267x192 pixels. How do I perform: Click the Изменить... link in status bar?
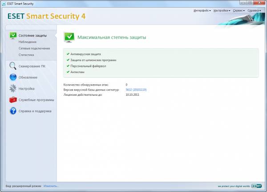click(x=51, y=186)
